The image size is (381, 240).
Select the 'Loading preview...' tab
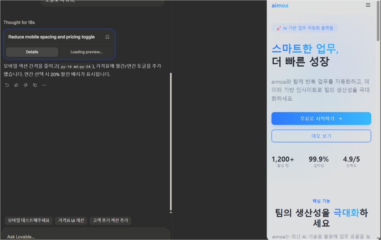(x=86, y=52)
